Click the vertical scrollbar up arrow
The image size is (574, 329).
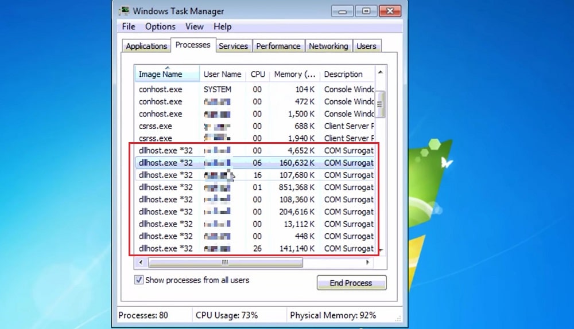pyautogui.click(x=381, y=72)
